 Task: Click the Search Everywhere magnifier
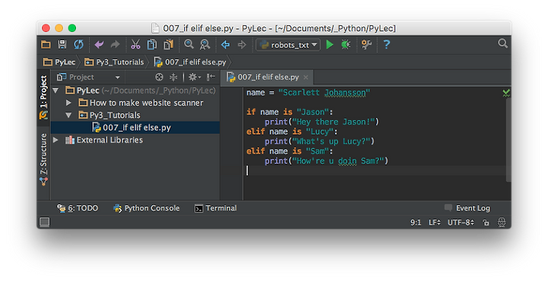502,43
